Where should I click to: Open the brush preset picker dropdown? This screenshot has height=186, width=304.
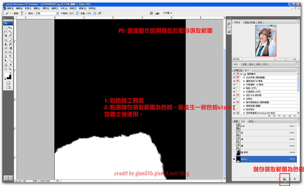pos(25,13)
